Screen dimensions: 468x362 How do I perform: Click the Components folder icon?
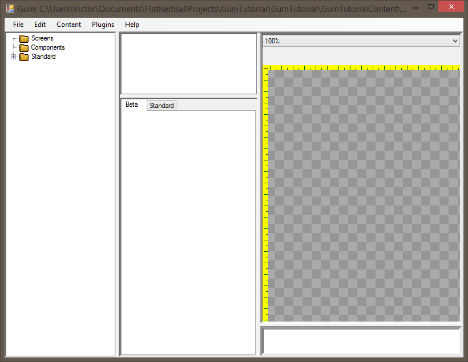24,48
